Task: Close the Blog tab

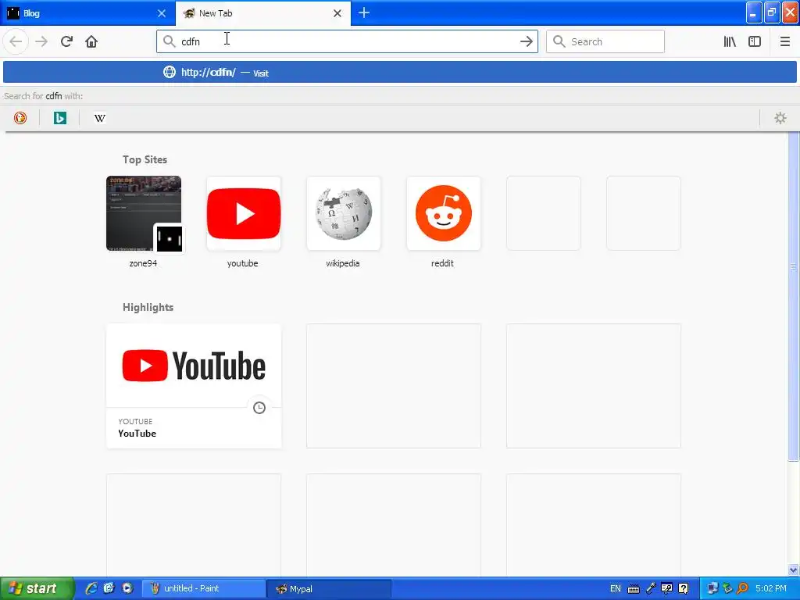Action: pos(161,13)
